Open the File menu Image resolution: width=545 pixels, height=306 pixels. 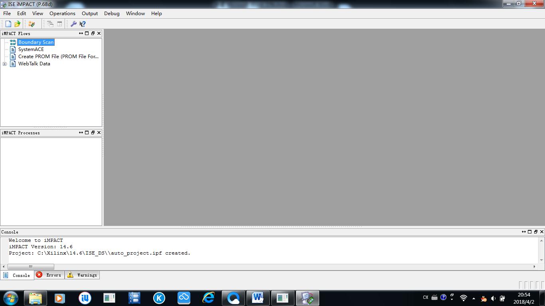click(7, 13)
